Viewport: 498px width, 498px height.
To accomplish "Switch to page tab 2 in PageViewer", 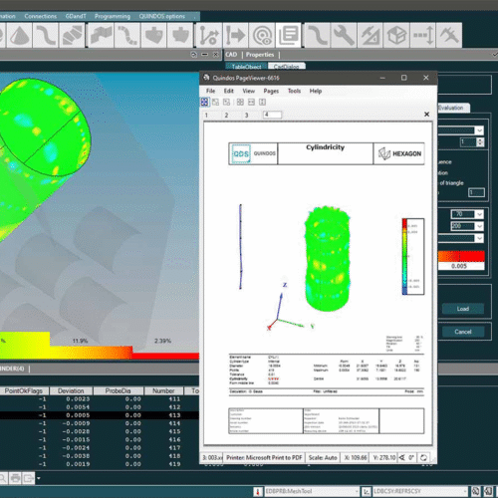I will pyautogui.click(x=226, y=115).
